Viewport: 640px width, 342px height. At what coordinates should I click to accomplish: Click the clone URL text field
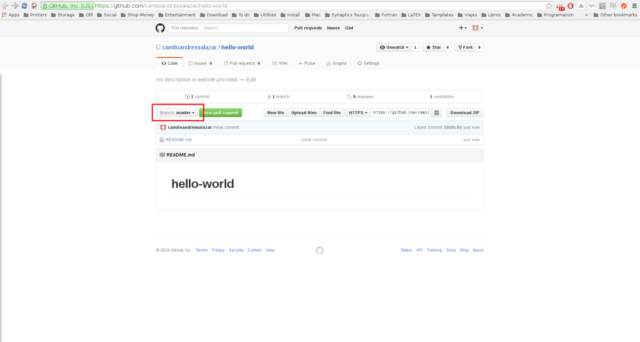401,113
